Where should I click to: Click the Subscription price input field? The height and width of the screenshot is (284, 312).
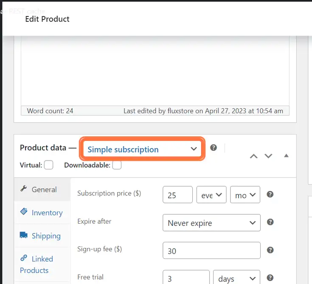pos(177,195)
